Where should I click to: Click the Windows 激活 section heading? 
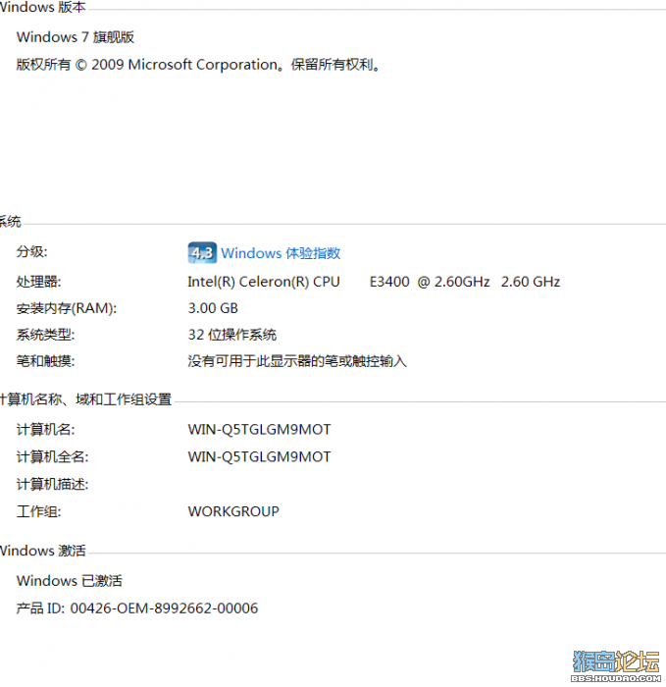[43, 551]
